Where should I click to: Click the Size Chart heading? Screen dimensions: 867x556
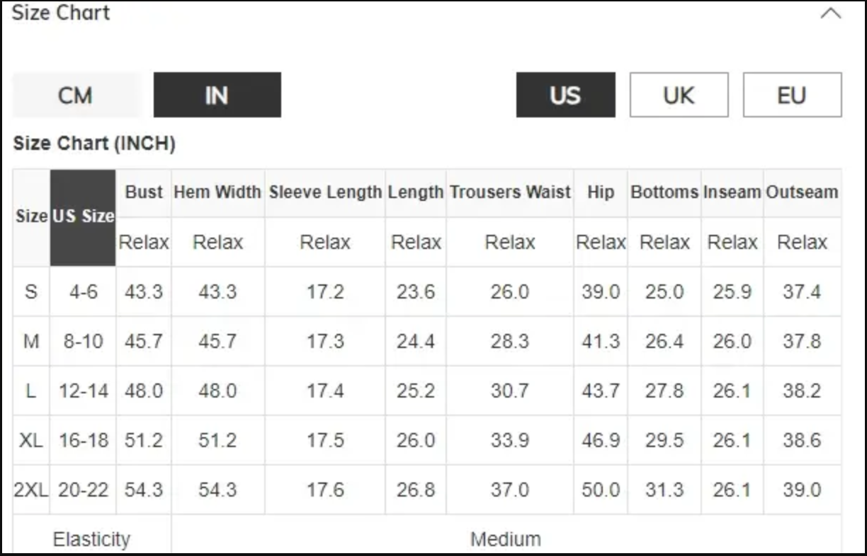coord(61,13)
